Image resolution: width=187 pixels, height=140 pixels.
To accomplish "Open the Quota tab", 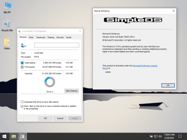I will (68, 37).
